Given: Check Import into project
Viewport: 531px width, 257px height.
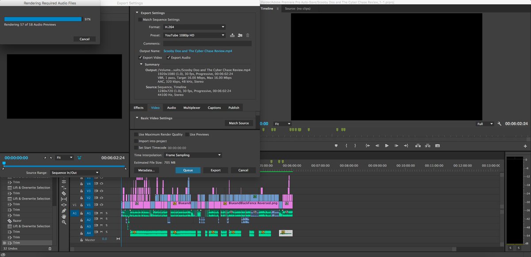Looking at the screenshot, I should click(136, 141).
